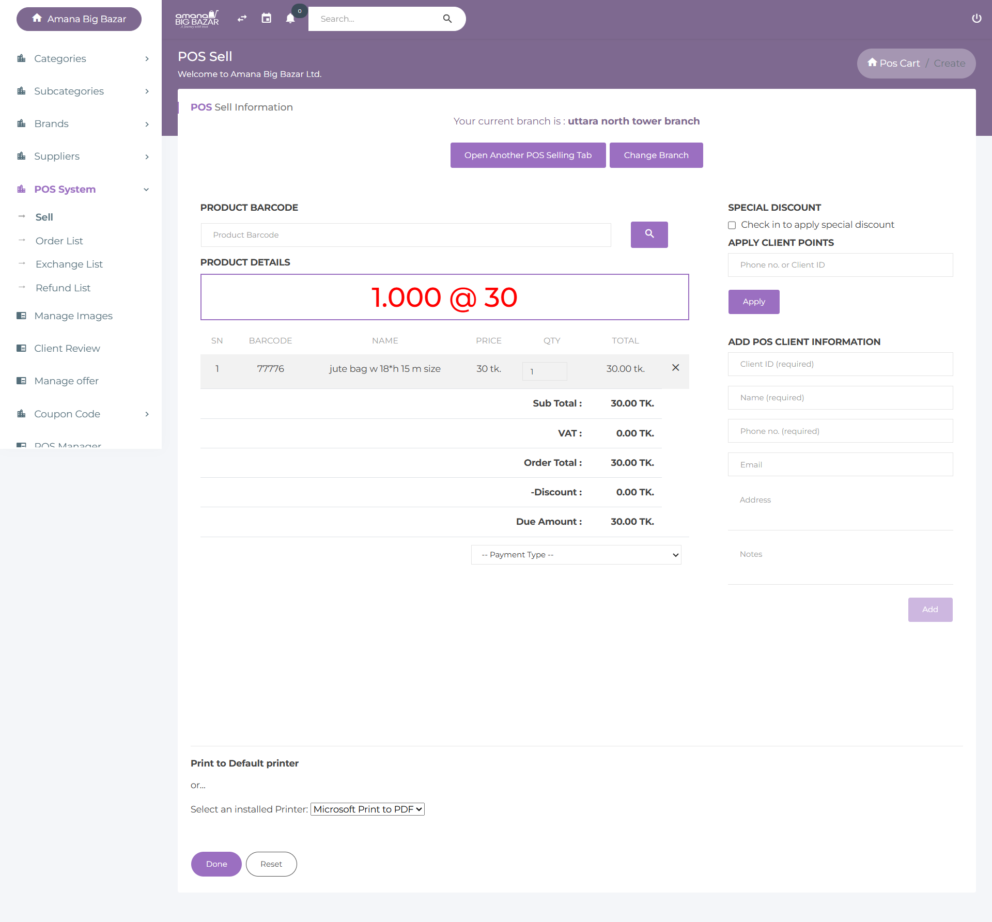Remove the jute bag item with the X icon
This screenshot has height=922, width=992.
click(675, 368)
